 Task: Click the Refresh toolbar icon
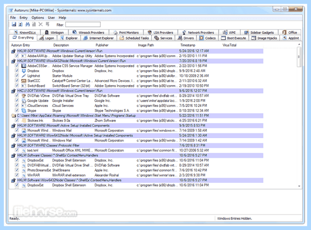click(20, 24)
